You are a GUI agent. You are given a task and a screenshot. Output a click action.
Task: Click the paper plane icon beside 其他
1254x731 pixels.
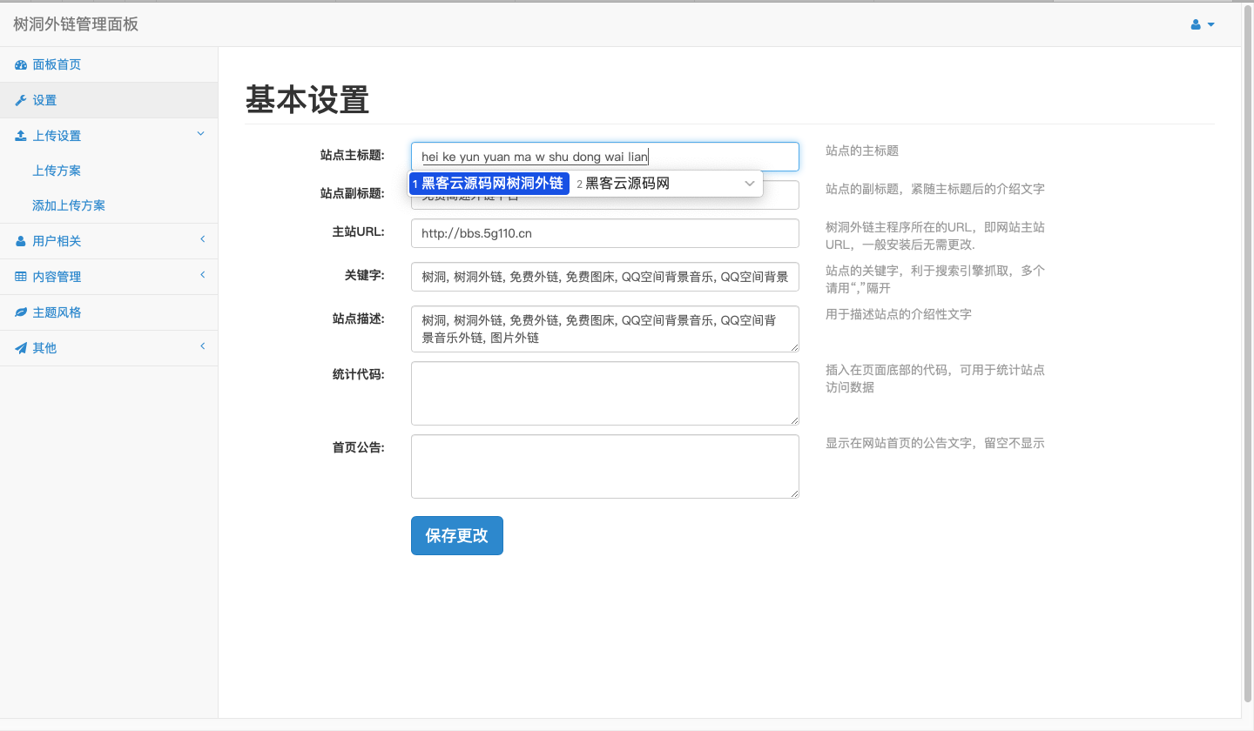coord(21,348)
